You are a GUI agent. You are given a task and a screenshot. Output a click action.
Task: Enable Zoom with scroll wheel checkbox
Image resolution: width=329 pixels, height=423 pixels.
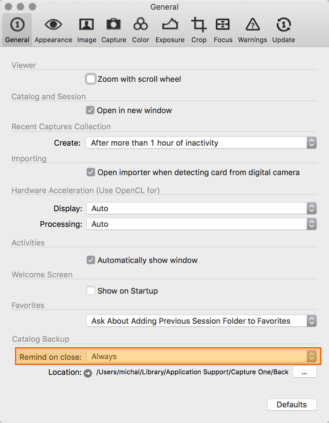pos(91,79)
